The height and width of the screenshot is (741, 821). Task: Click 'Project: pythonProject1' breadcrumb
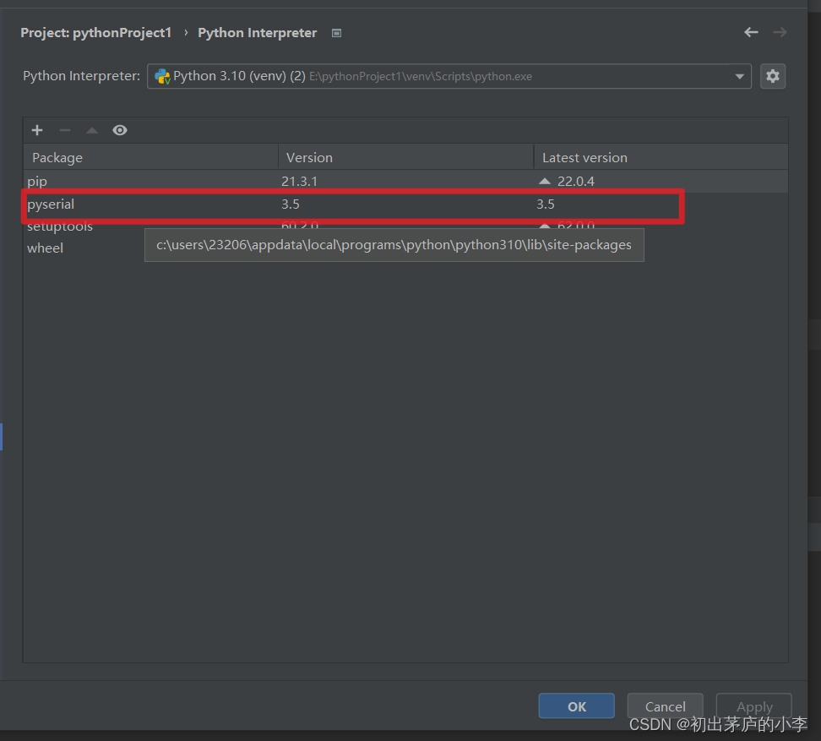(x=95, y=32)
